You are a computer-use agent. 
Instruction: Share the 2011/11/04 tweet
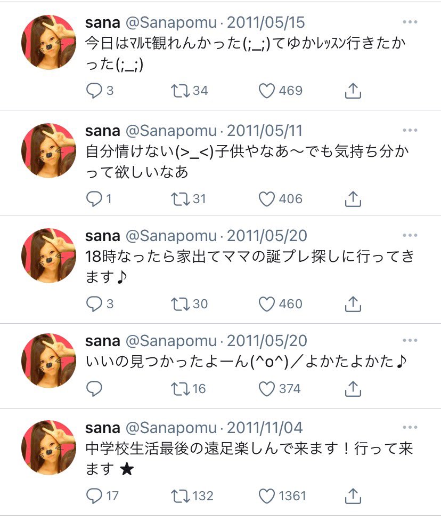tap(353, 496)
